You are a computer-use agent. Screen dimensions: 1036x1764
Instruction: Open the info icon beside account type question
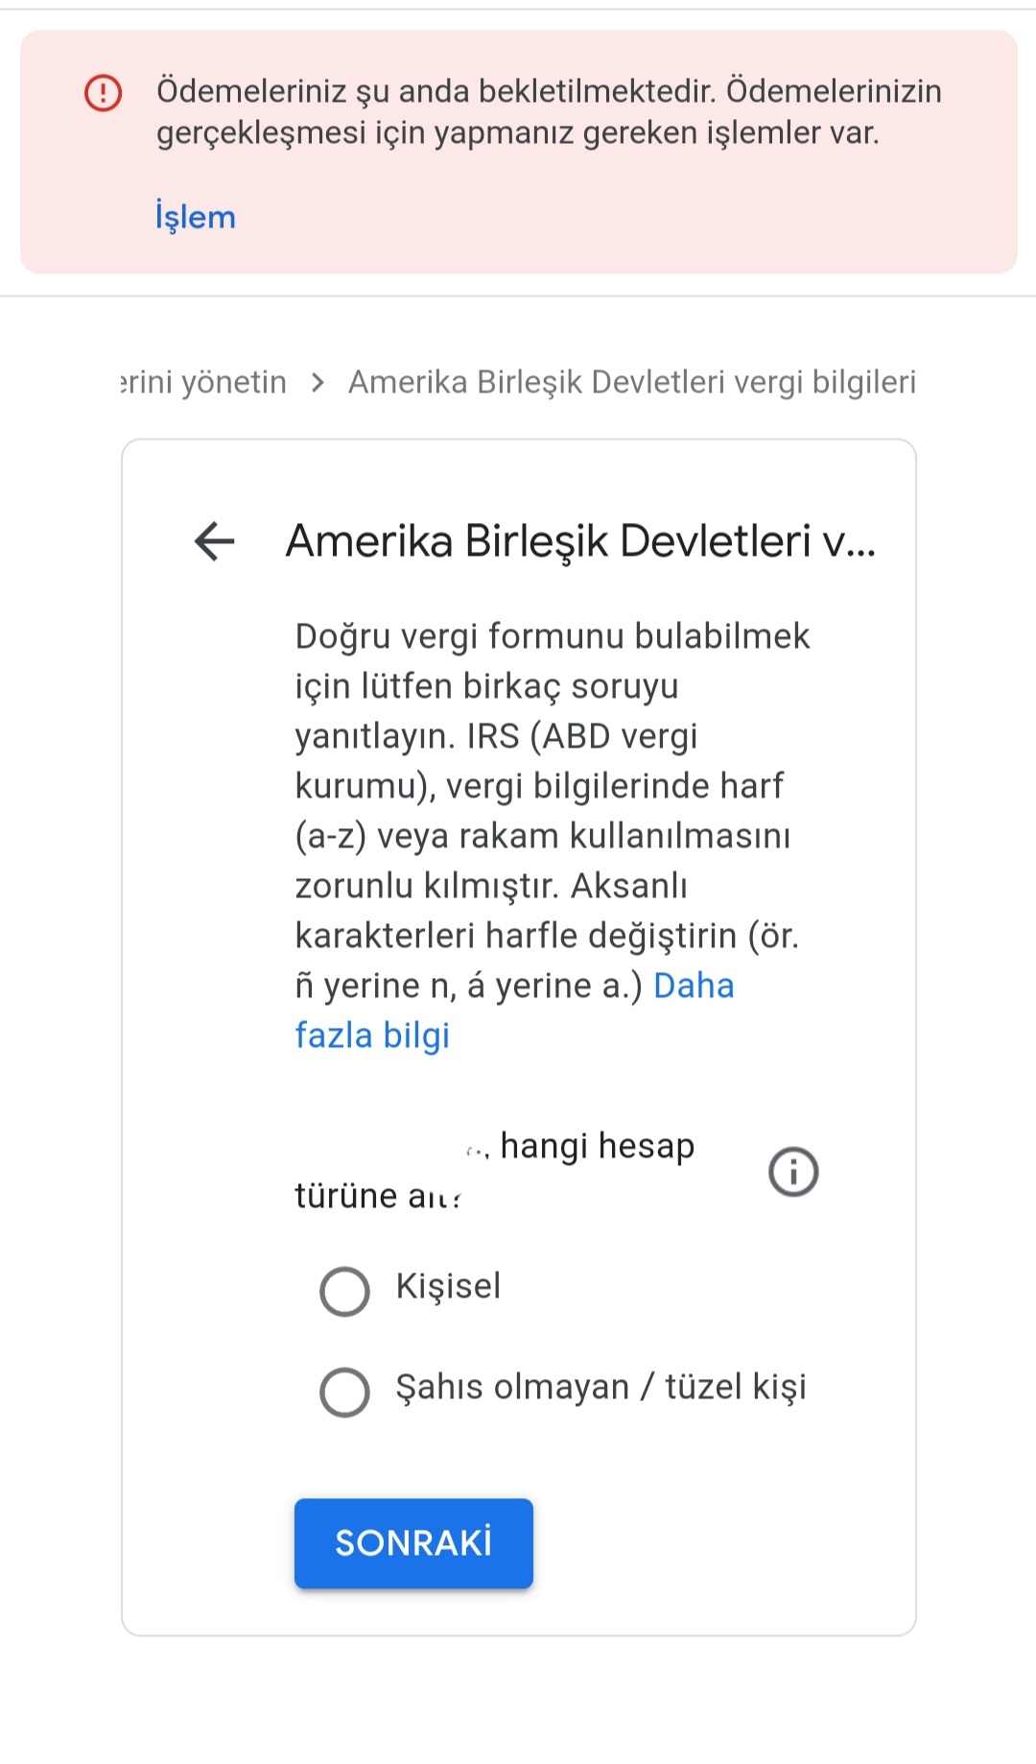793,1172
